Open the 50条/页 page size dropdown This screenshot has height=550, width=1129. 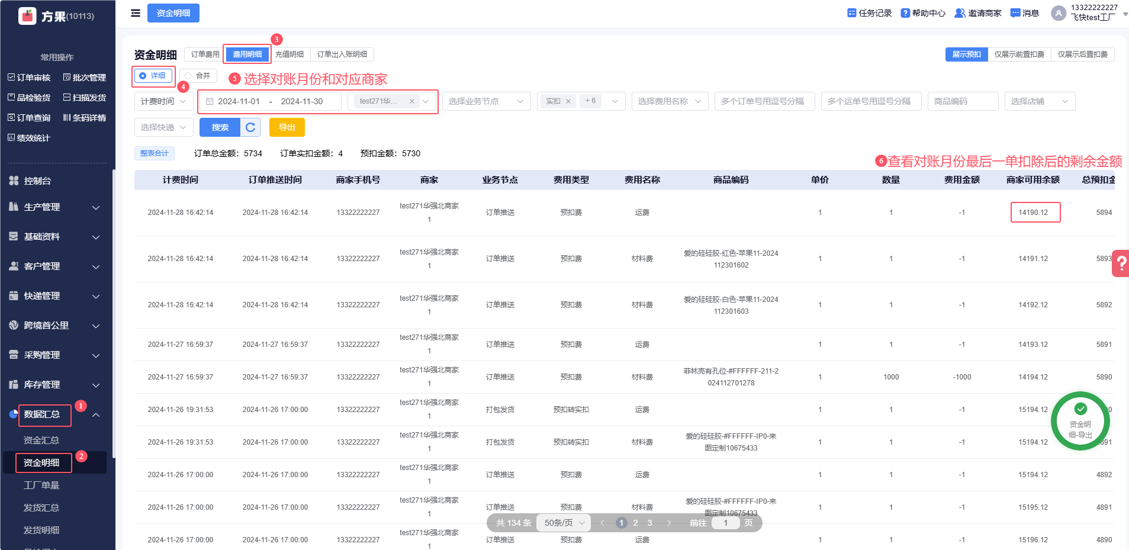pyautogui.click(x=564, y=523)
